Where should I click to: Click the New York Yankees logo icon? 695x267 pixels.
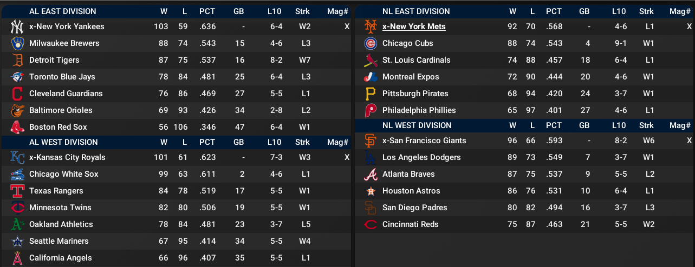[17, 26]
